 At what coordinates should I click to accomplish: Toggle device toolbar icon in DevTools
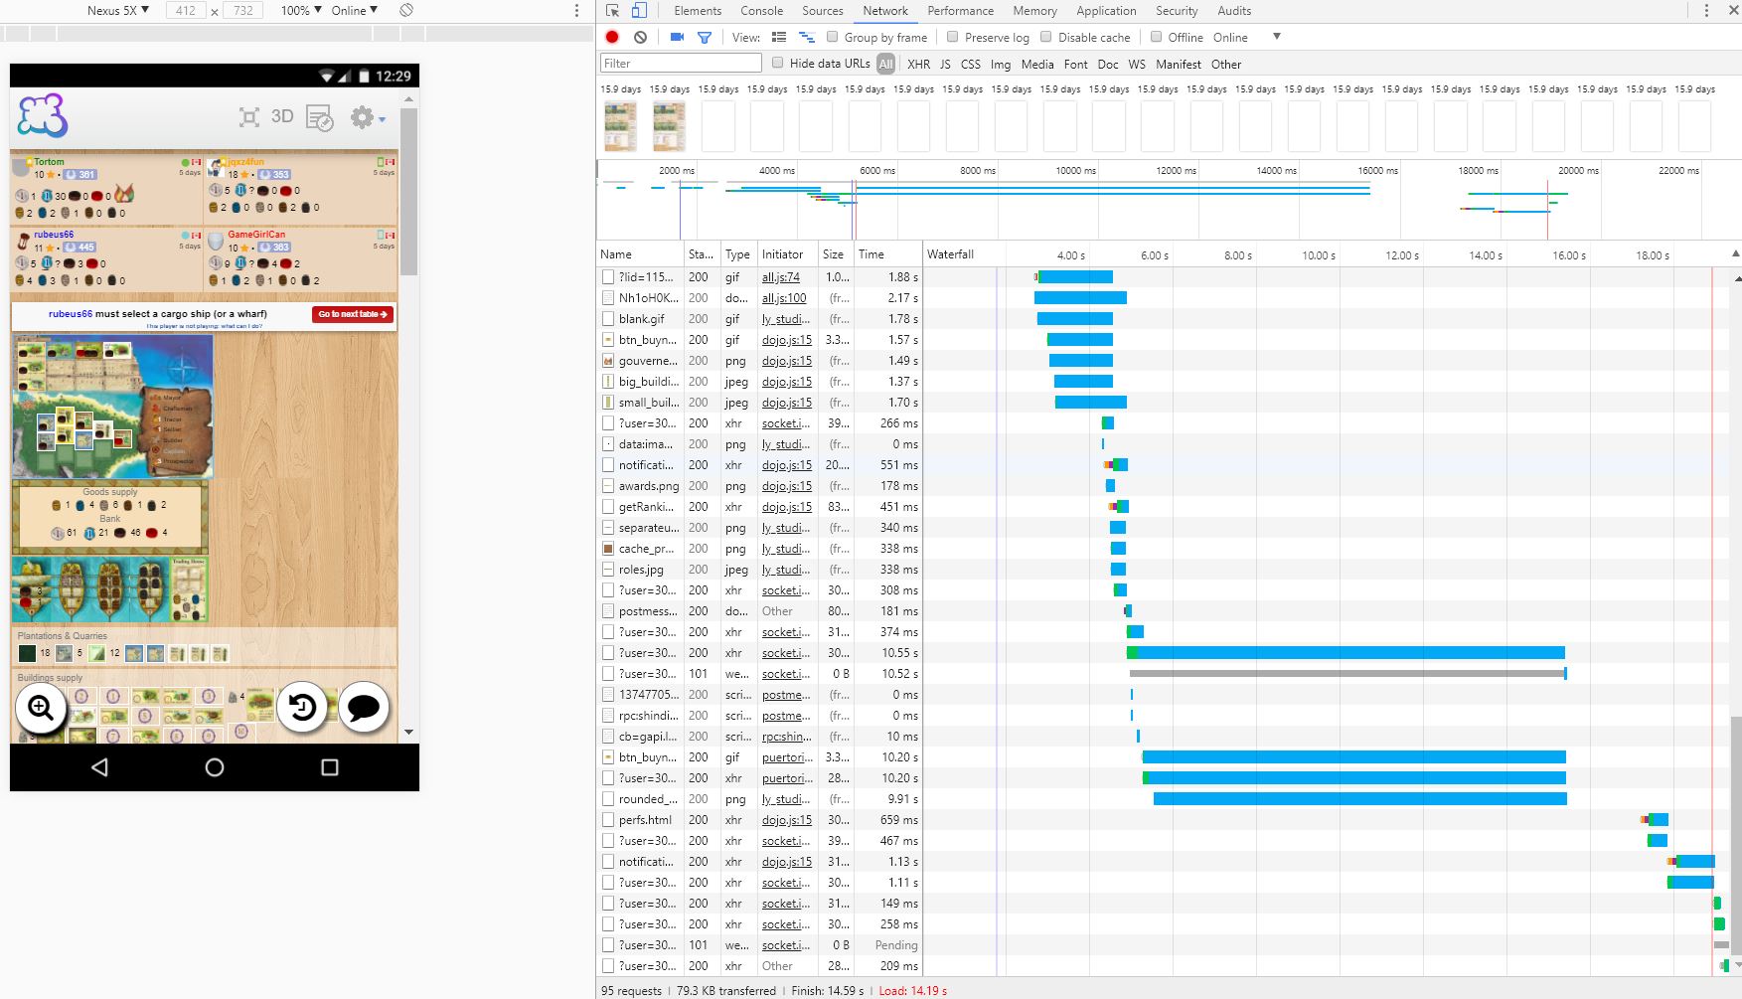pos(639,10)
